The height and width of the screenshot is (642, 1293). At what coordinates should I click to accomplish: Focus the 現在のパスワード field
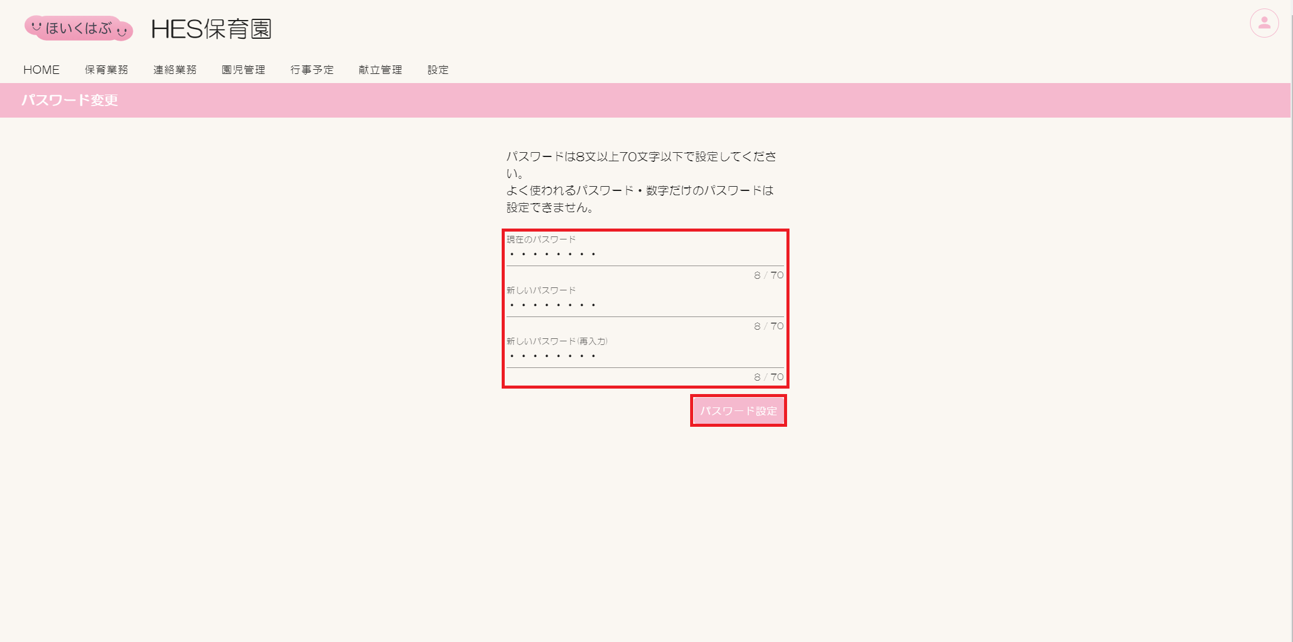(645, 254)
